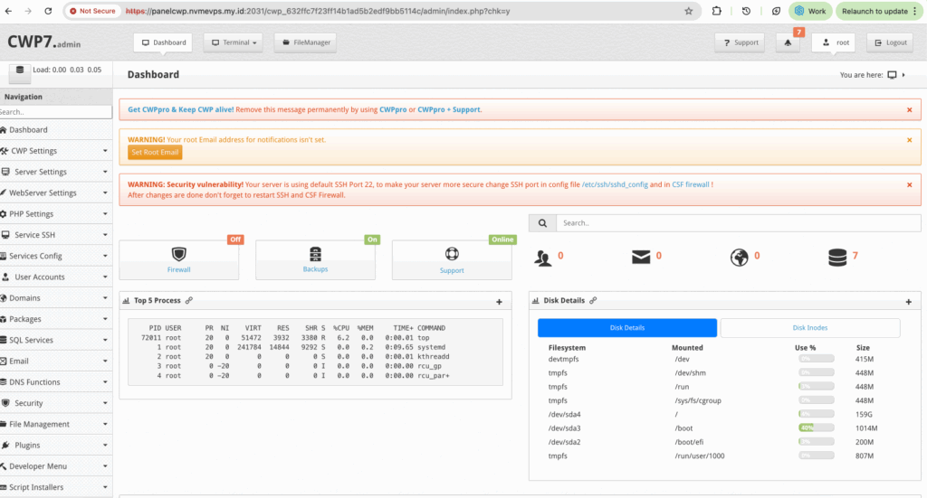Click the Firewall shield icon
This screenshot has width=927, height=498.
178,254
